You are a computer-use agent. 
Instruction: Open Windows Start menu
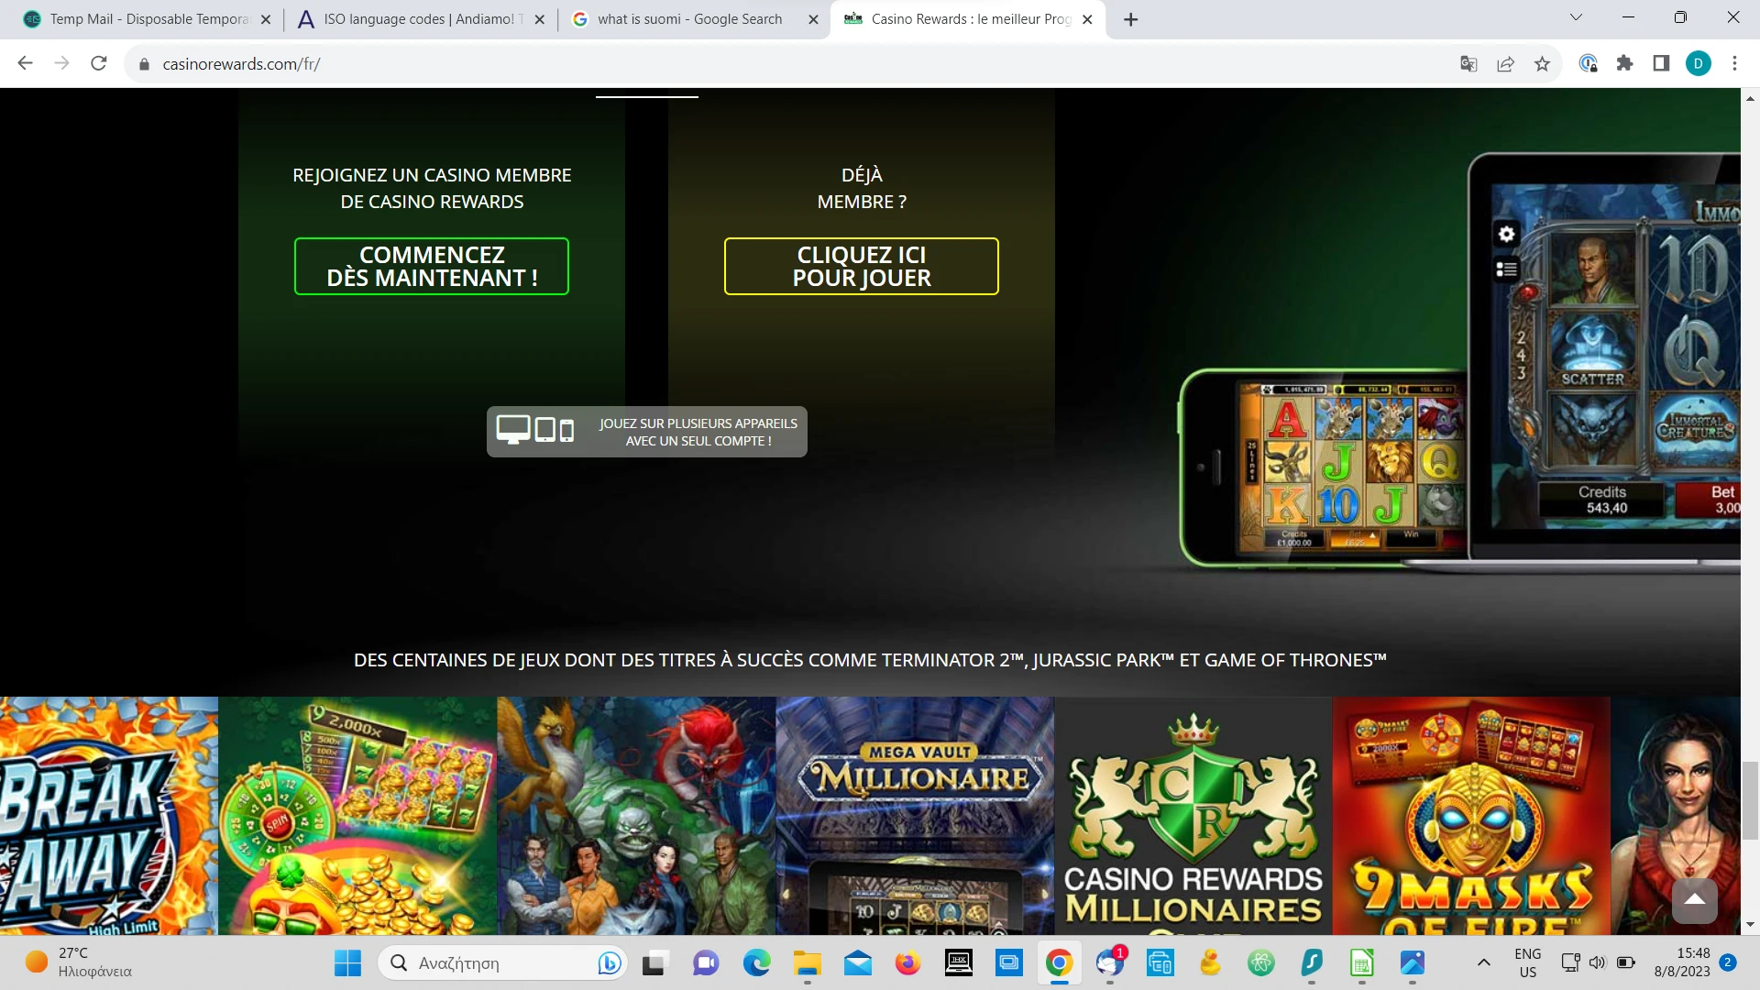tap(348, 963)
